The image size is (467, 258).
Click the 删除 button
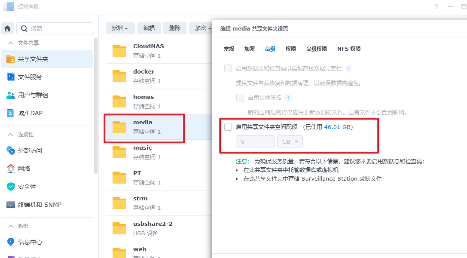tap(175, 28)
